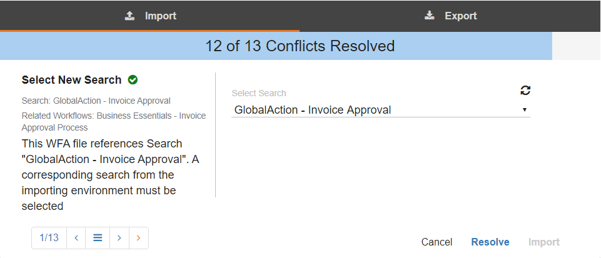Click the 1/13 page indicator
This screenshot has width=601, height=258.
pyautogui.click(x=49, y=238)
